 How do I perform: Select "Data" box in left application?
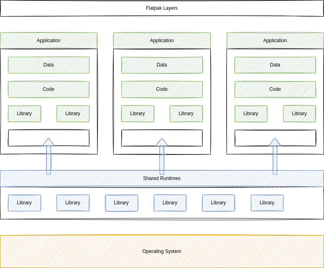pyautogui.click(x=49, y=65)
